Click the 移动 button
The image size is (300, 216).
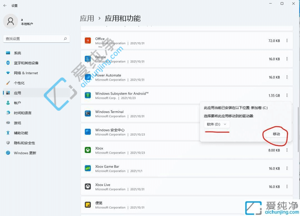tap(276, 134)
